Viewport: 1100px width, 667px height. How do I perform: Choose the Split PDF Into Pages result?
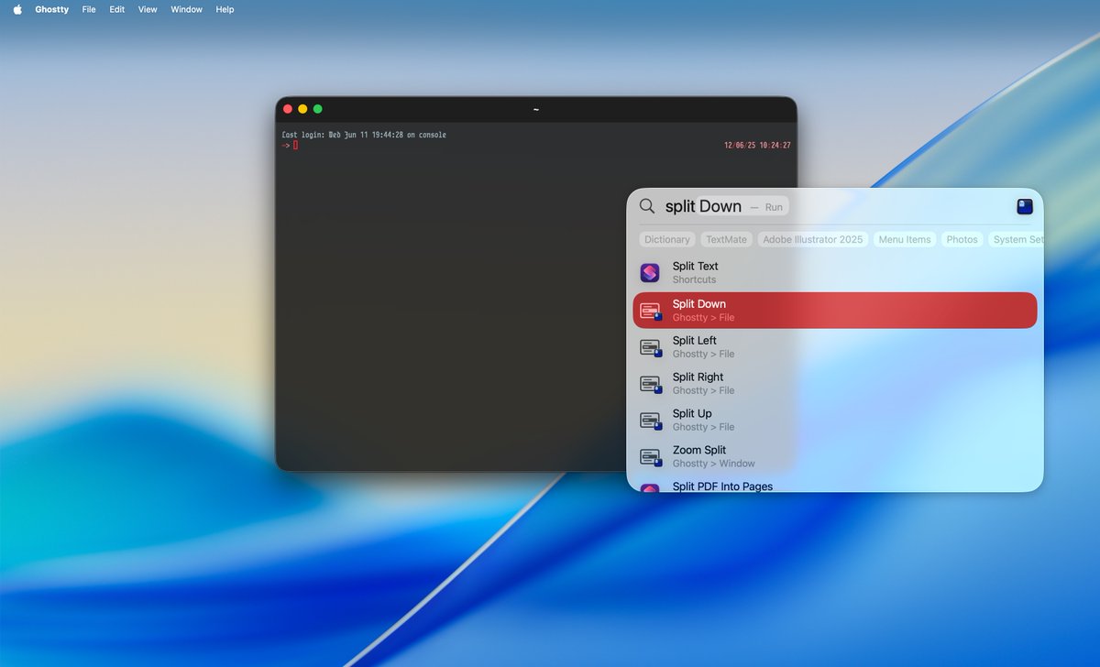pos(835,486)
